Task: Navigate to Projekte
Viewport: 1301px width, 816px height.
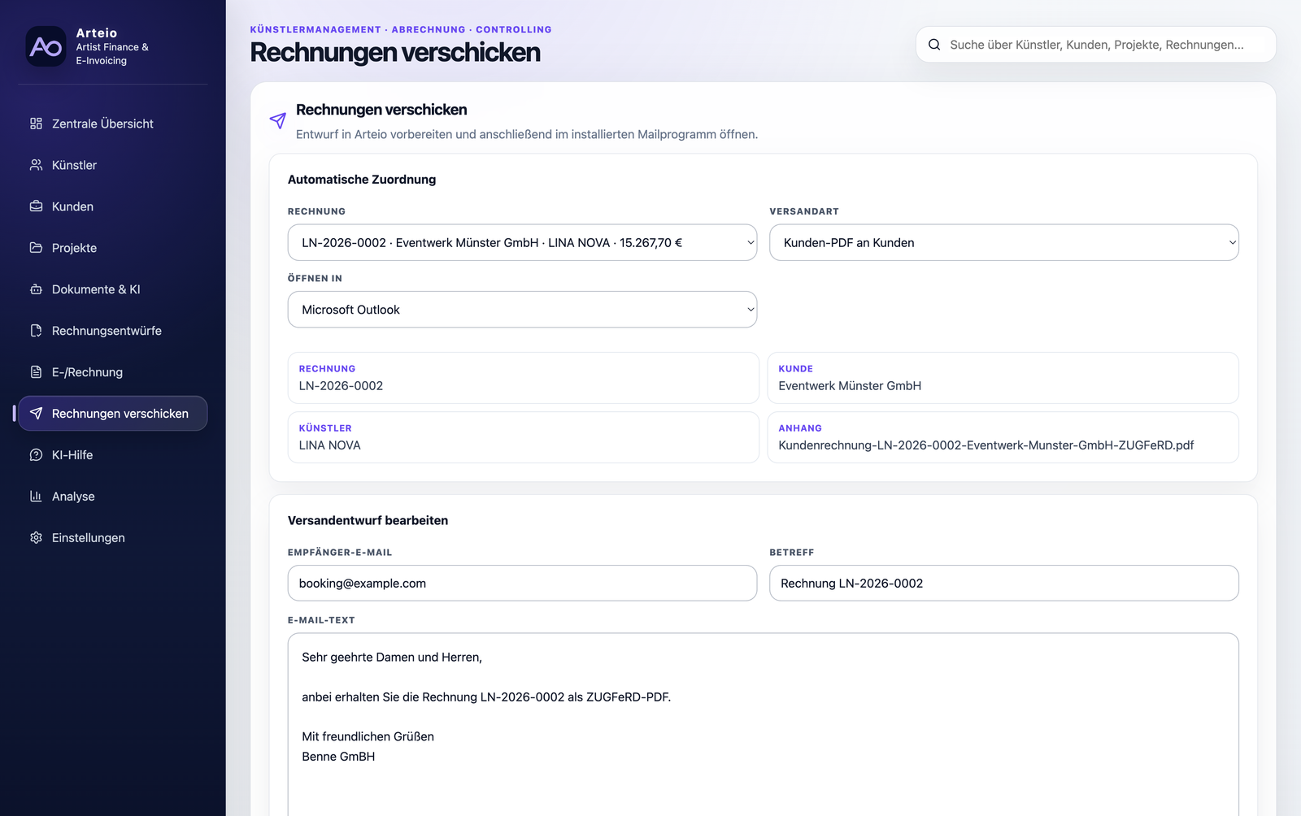Action: (113, 248)
